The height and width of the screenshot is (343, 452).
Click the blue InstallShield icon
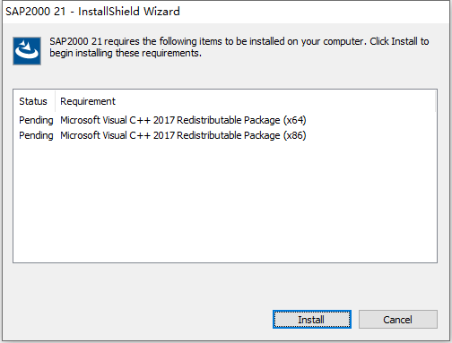[x=27, y=51]
